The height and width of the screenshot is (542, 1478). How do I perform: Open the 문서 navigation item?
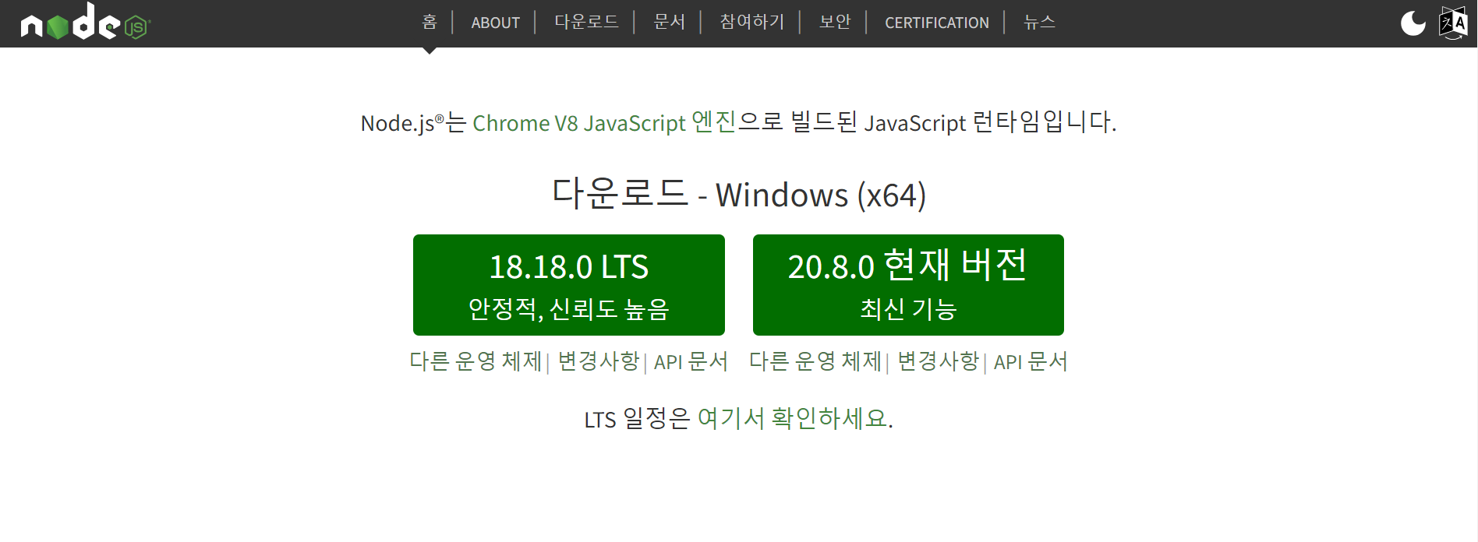(x=669, y=22)
